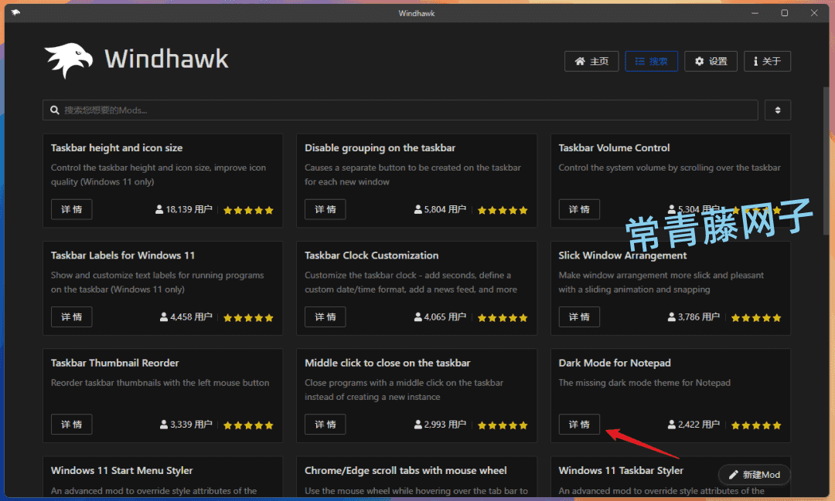View 详情 for Dark Mode for Notepad
This screenshot has height=501, width=835.
(579, 424)
